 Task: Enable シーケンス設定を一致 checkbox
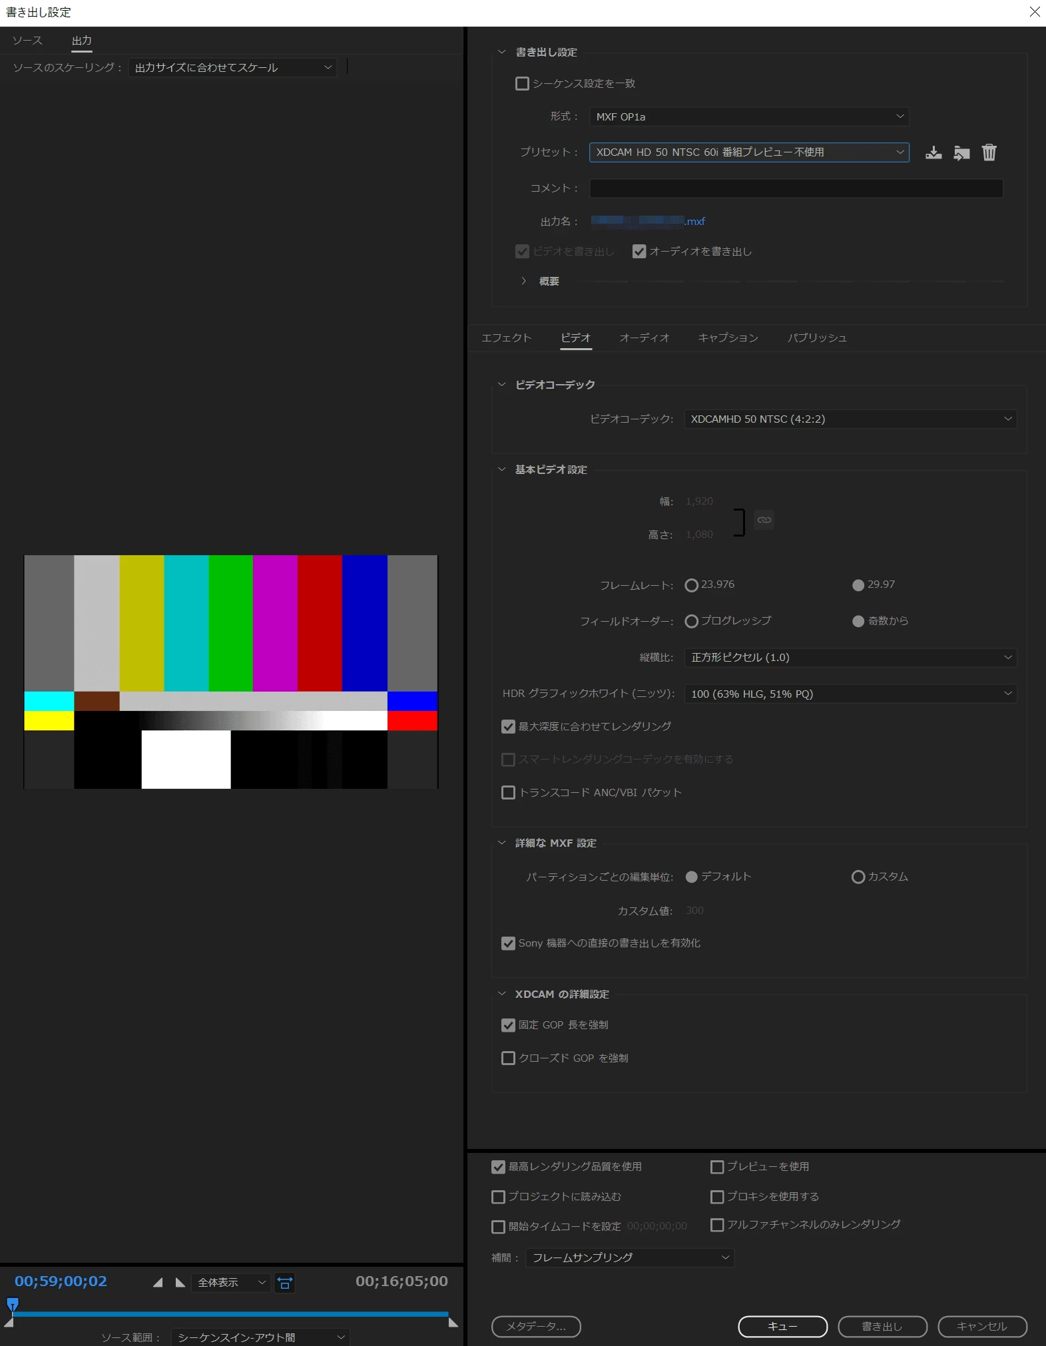point(523,83)
